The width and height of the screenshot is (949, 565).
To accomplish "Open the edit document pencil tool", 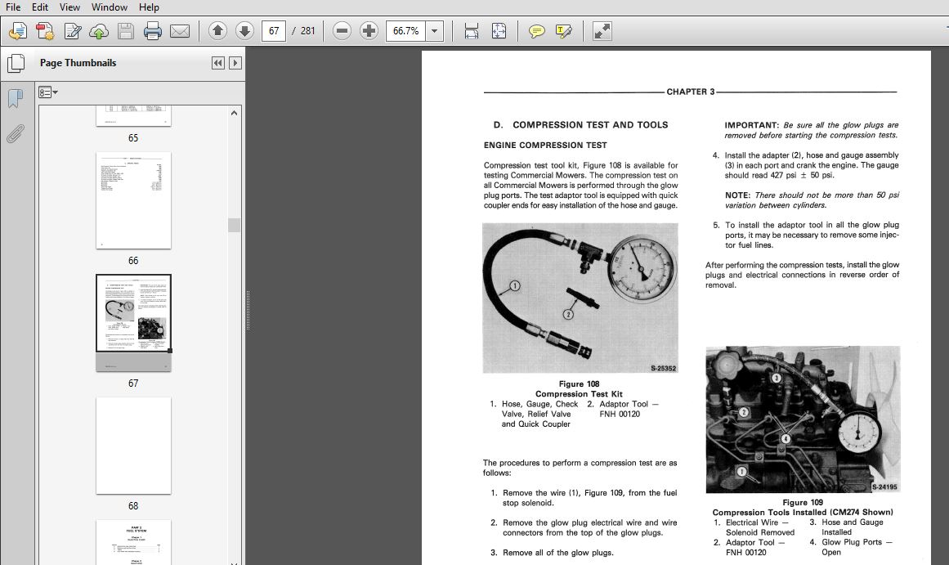I will pos(73,31).
